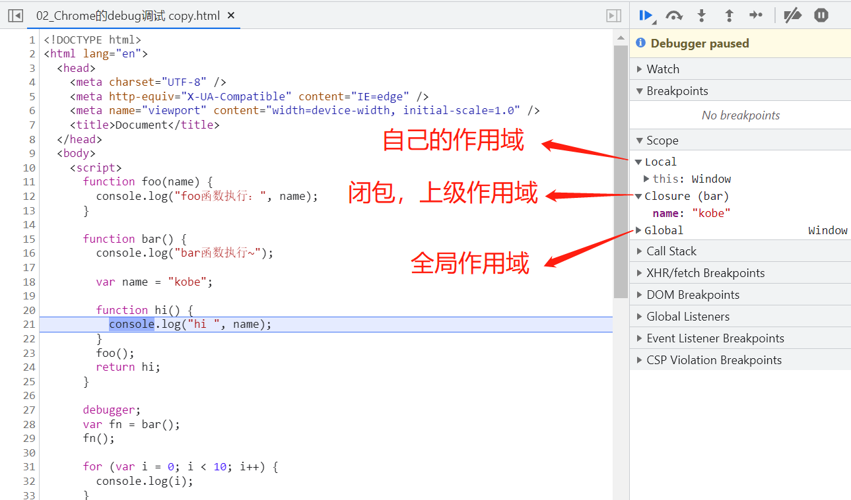This screenshot has height=500, width=851.
Task: Step out of current function
Action: [x=729, y=15]
